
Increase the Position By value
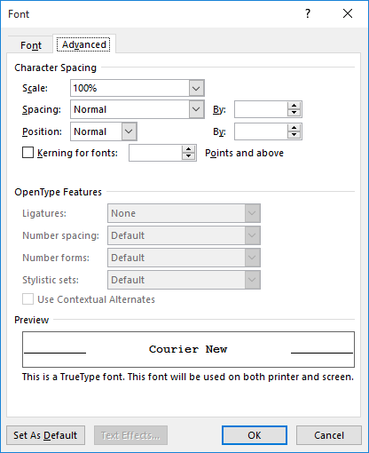click(x=294, y=128)
